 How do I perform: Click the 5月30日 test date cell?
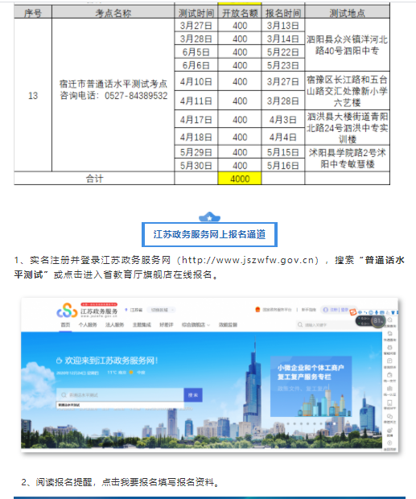pyautogui.click(x=196, y=165)
